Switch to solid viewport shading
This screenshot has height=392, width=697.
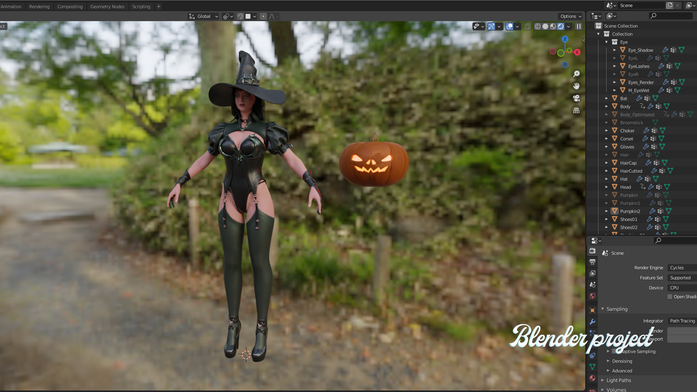545,26
